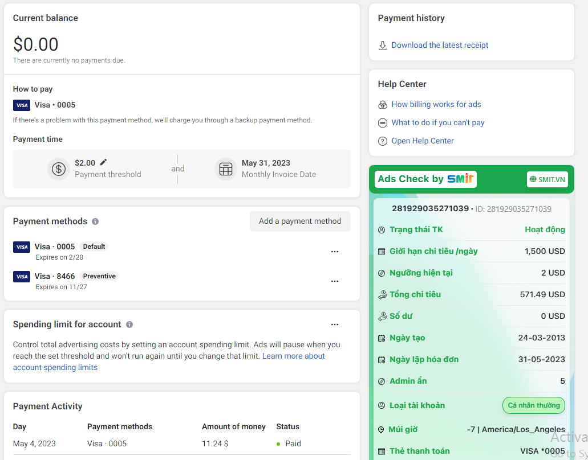Click the Visa logo for card 8466
Image resolution: width=588 pixels, height=460 pixels.
coord(22,277)
